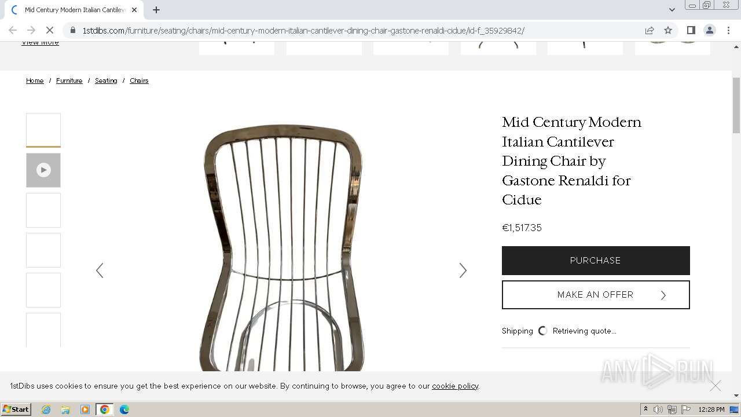Expand the tab search dropdown
Viewport: 741px width, 417px height.
672,10
